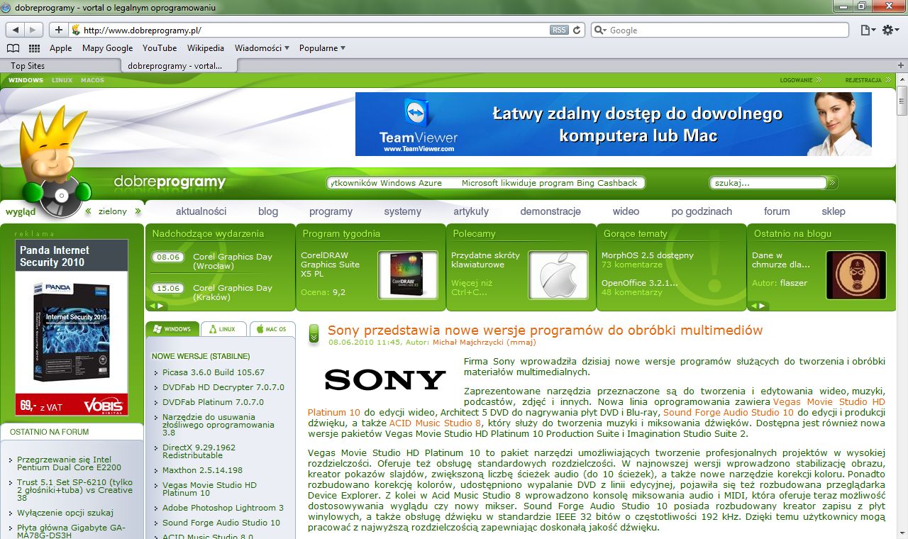Open the sklep menu item
908x539 pixels.
[834, 211]
